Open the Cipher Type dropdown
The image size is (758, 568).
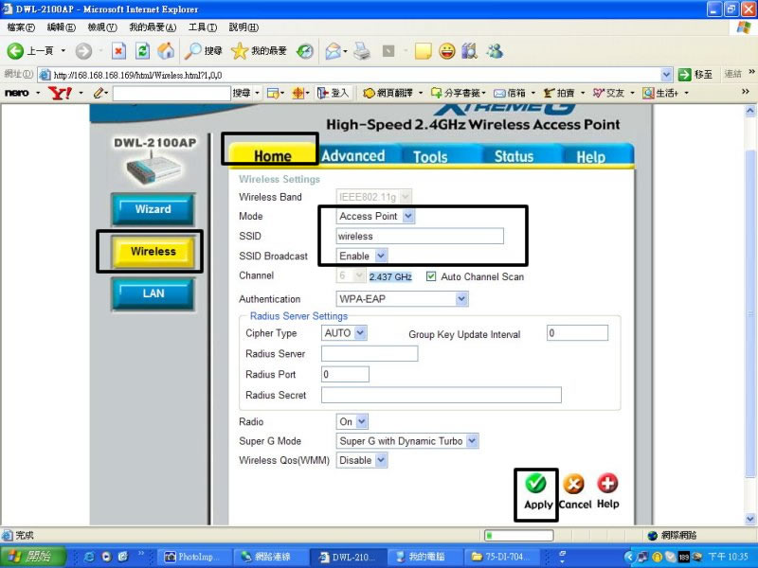(x=360, y=333)
